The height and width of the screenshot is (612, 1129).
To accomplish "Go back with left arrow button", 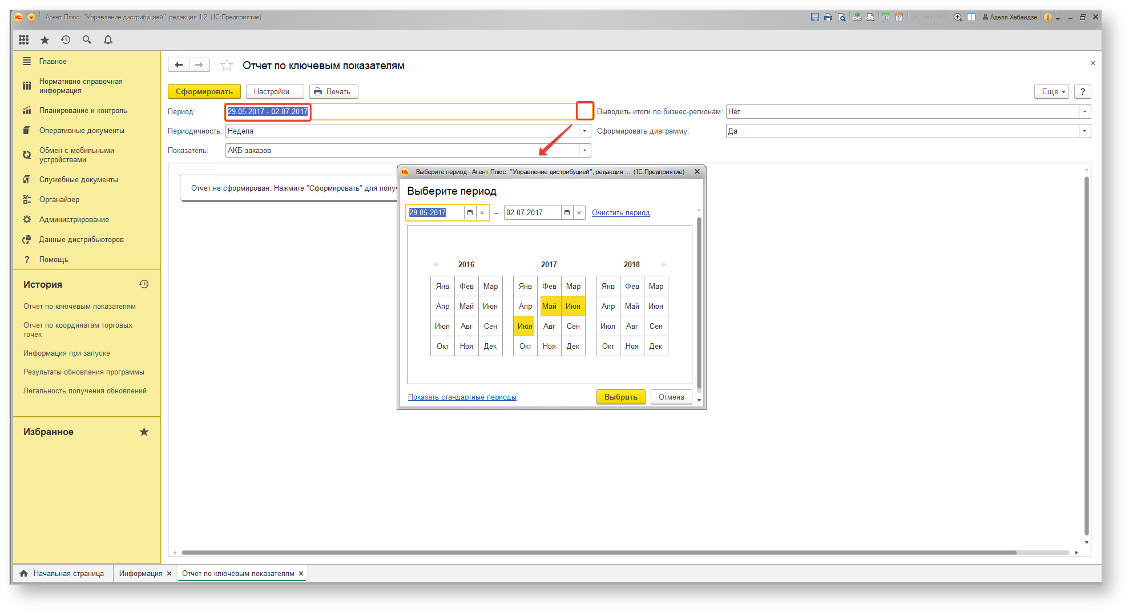I will (x=179, y=65).
